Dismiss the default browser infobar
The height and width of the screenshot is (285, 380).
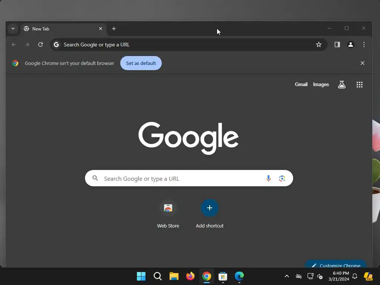362,63
